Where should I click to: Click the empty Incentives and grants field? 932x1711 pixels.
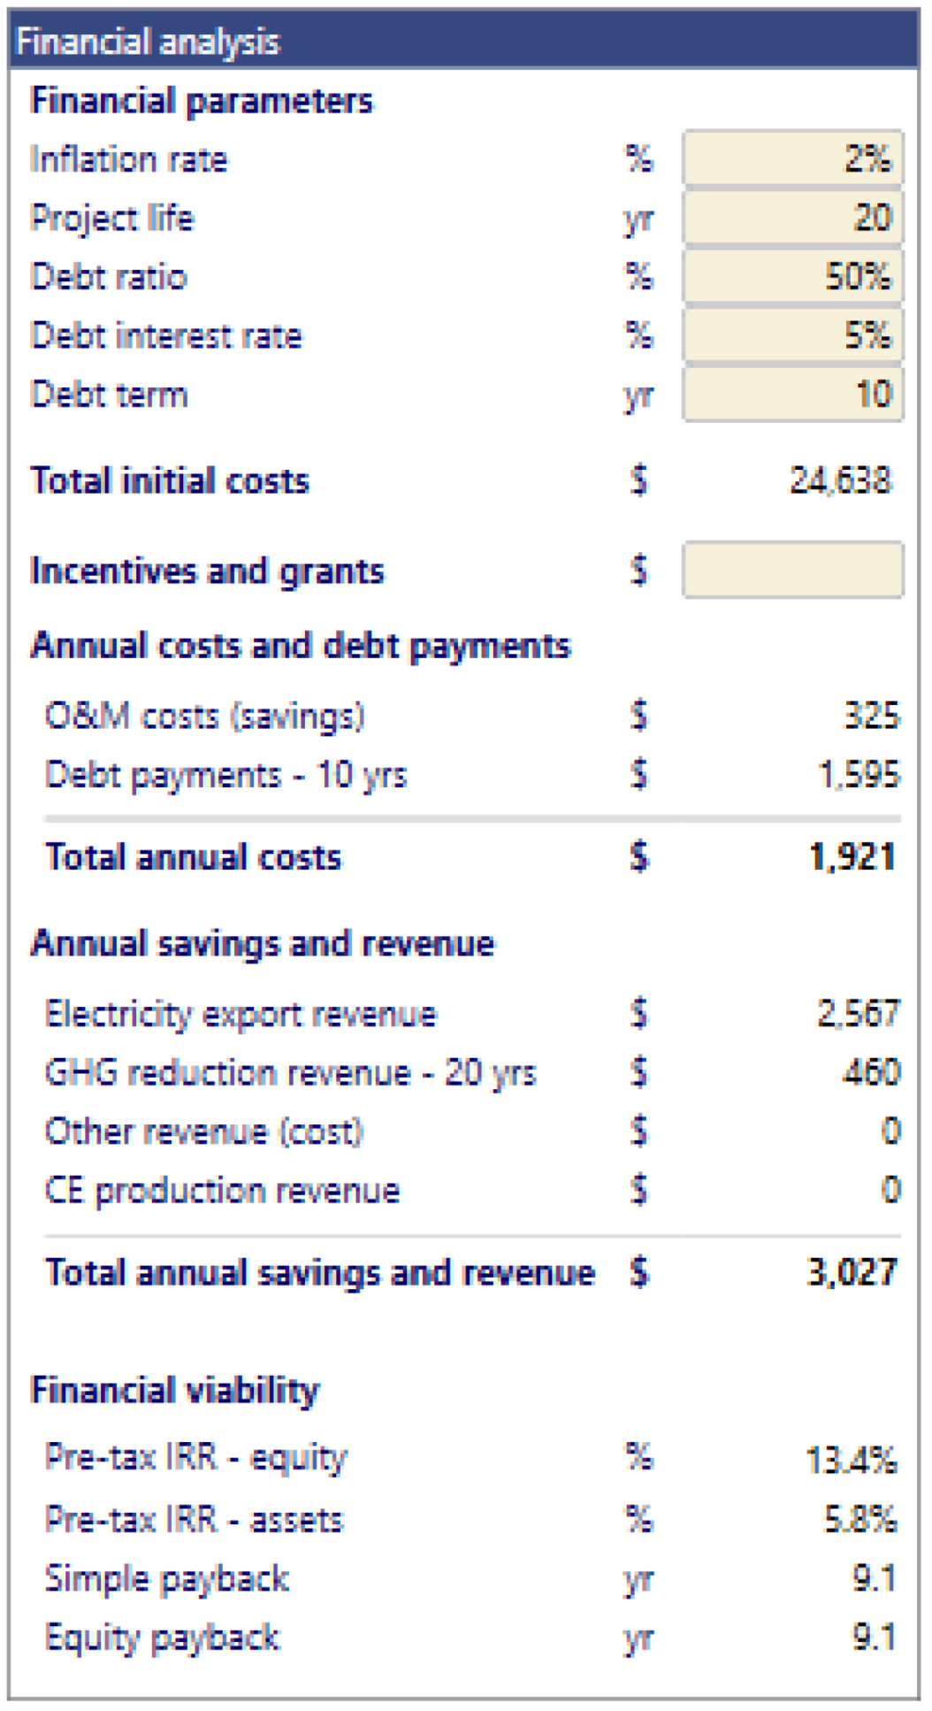(x=791, y=571)
